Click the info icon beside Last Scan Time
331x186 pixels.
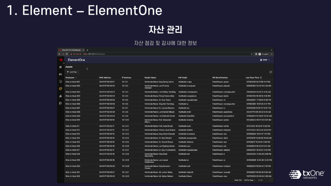pyautogui.click(x=261, y=77)
